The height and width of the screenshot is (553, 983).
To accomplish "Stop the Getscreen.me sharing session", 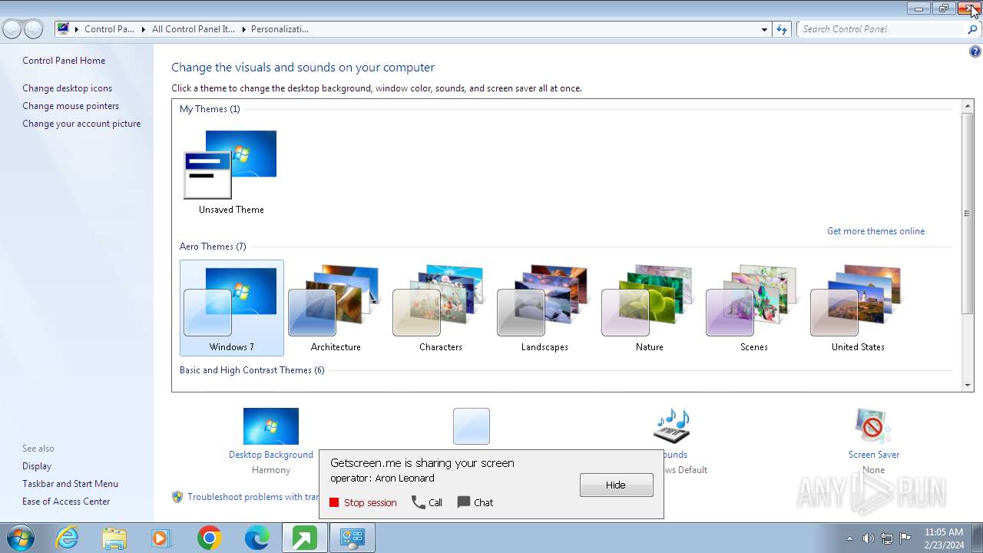I will (363, 503).
